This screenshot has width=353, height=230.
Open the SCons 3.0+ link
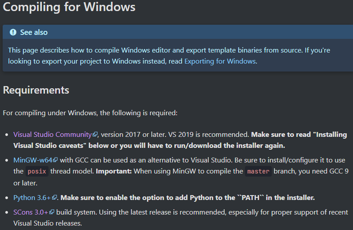30,212
